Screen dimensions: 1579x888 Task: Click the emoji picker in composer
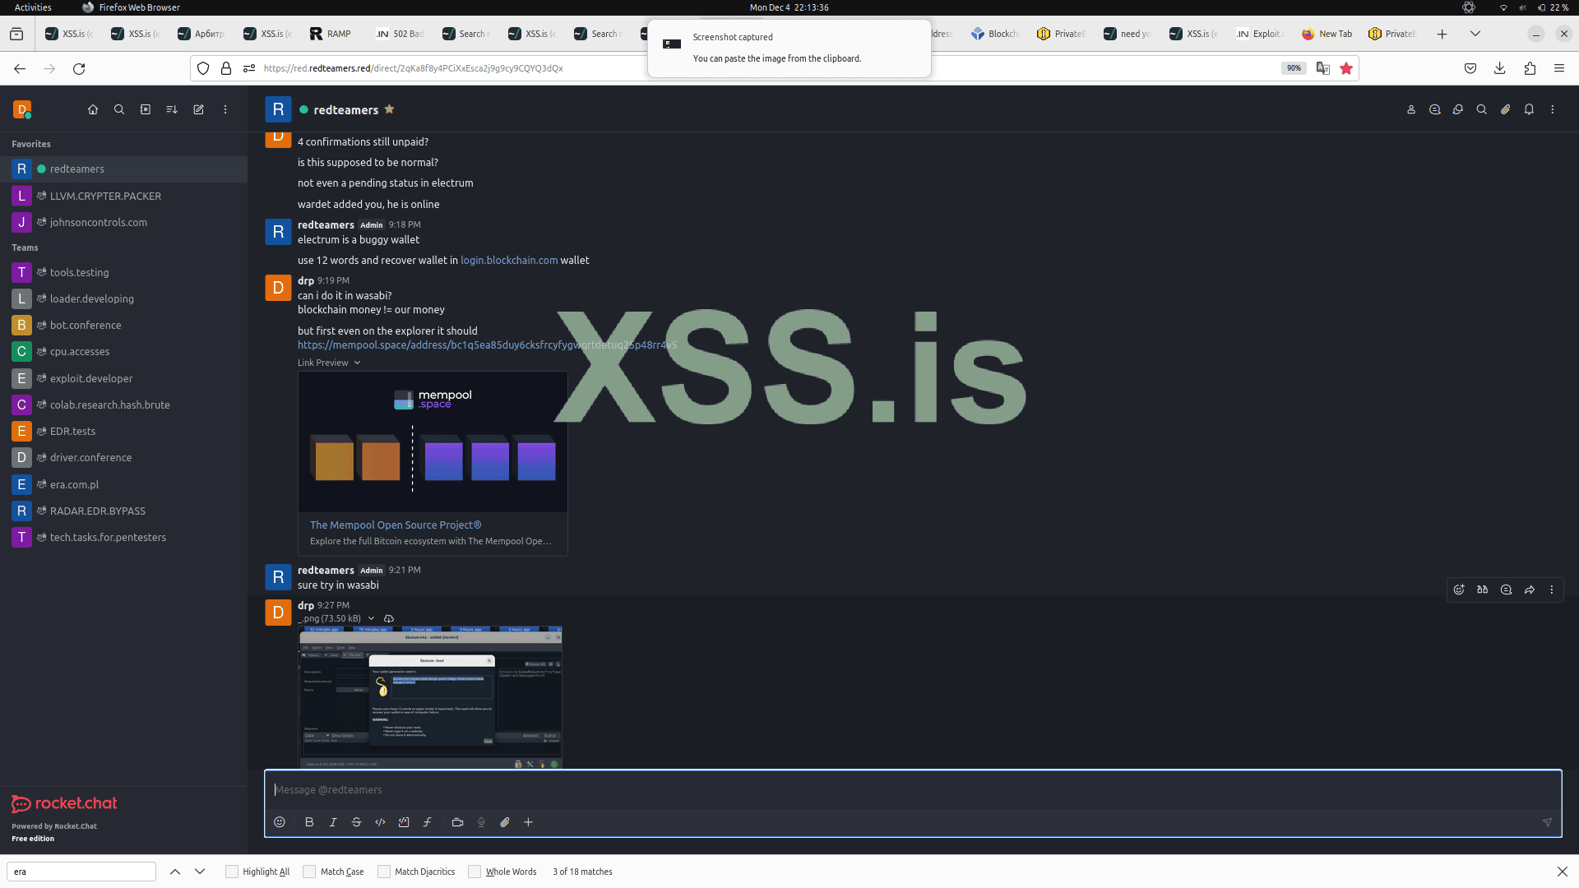pyautogui.click(x=280, y=822)
